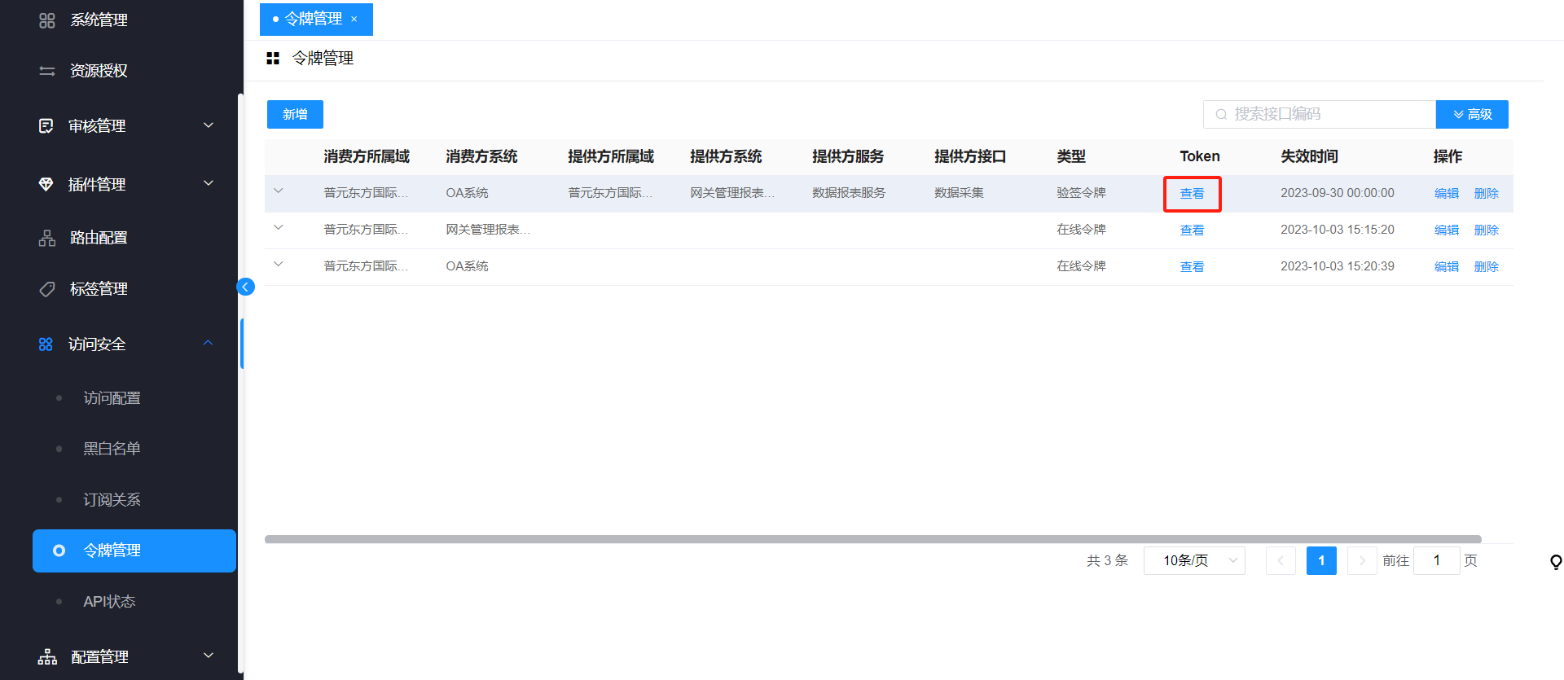Click the 插件管理 diamond icon
This screenshot has width=1564, height=680.
pos(46,184)
